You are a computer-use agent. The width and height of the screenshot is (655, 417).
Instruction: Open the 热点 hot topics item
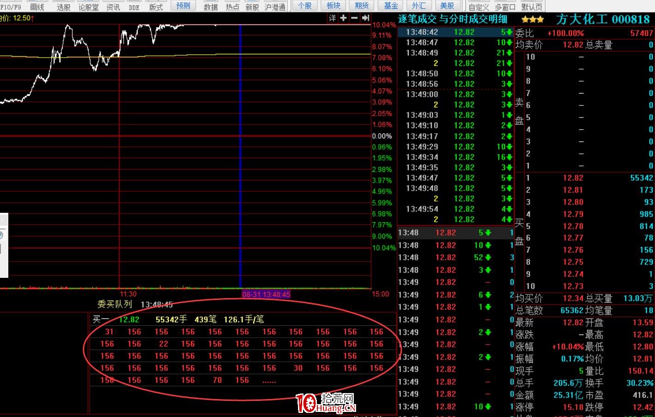pyautogui.click(x=232, y=7)
